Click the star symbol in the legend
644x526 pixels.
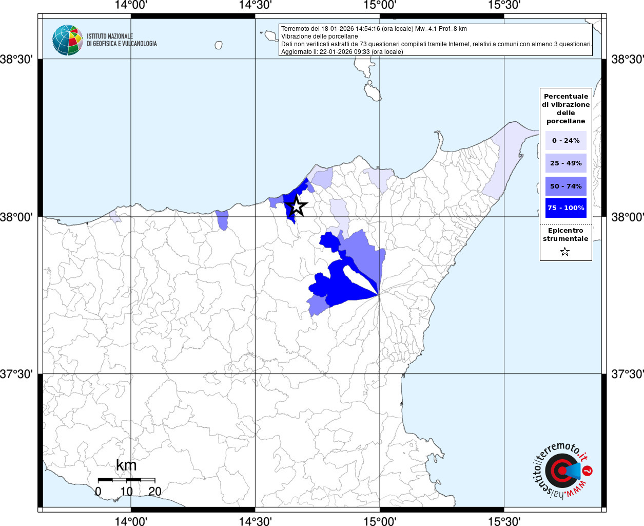pos(565,252)
